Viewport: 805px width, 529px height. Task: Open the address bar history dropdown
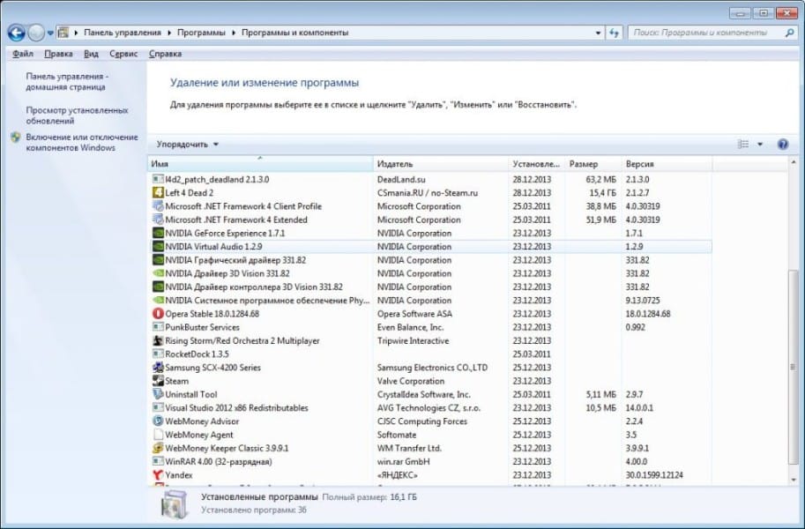coord(598,32)
